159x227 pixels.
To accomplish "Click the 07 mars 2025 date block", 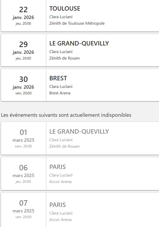I will [23, 209].
